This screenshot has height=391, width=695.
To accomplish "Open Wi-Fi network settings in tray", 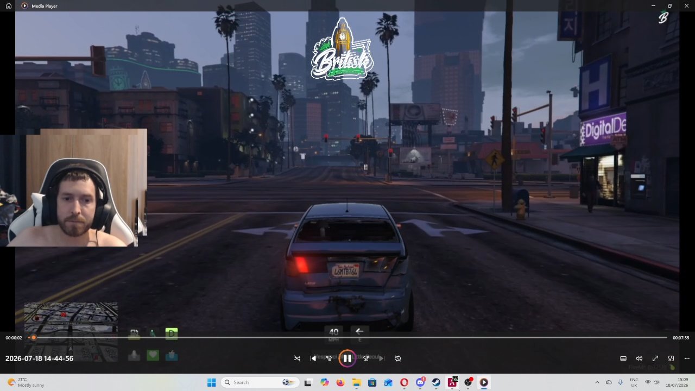I will [648, 382].
